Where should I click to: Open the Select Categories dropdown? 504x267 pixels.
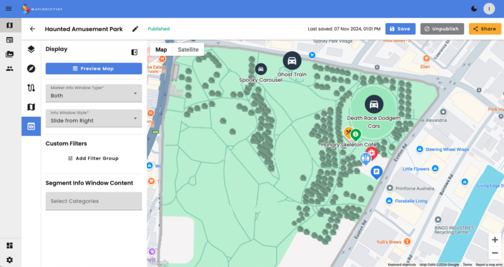coord(93,201)
